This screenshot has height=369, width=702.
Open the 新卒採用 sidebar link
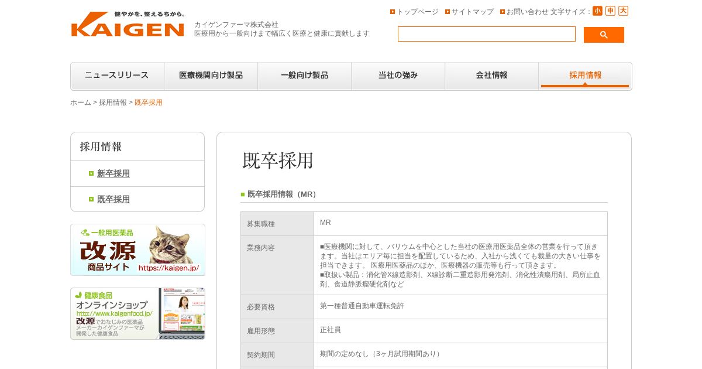[x=113, y=173]
